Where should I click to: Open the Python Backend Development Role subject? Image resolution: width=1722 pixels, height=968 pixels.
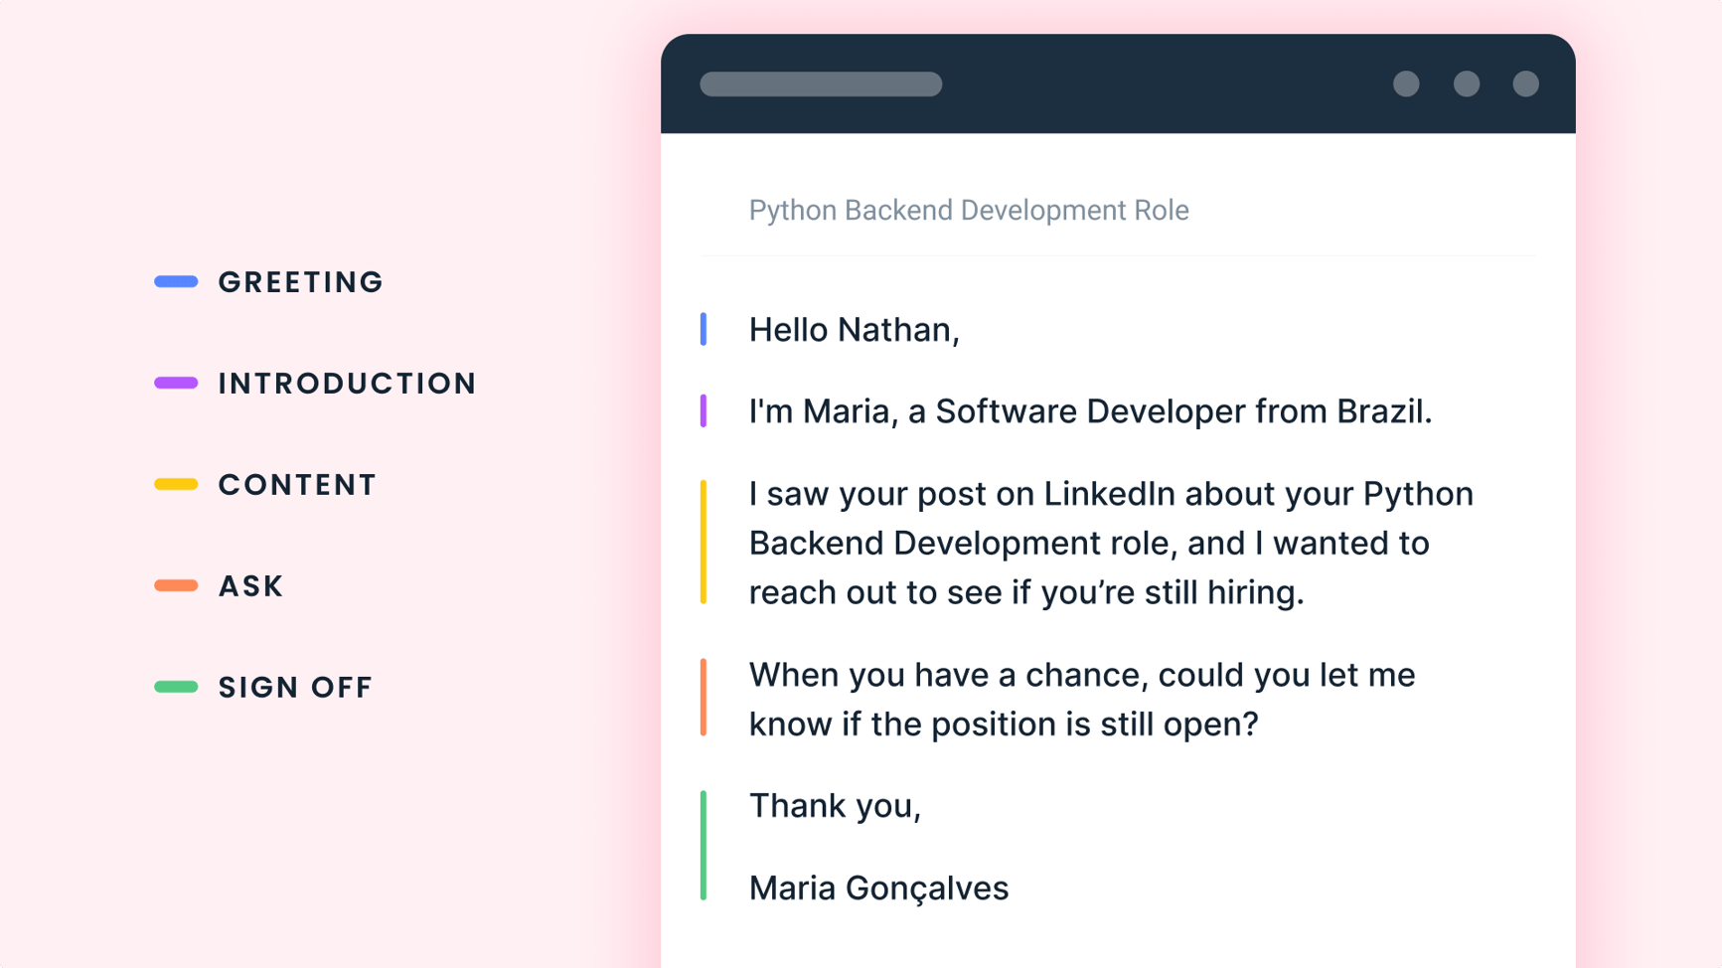pos(969,210)
